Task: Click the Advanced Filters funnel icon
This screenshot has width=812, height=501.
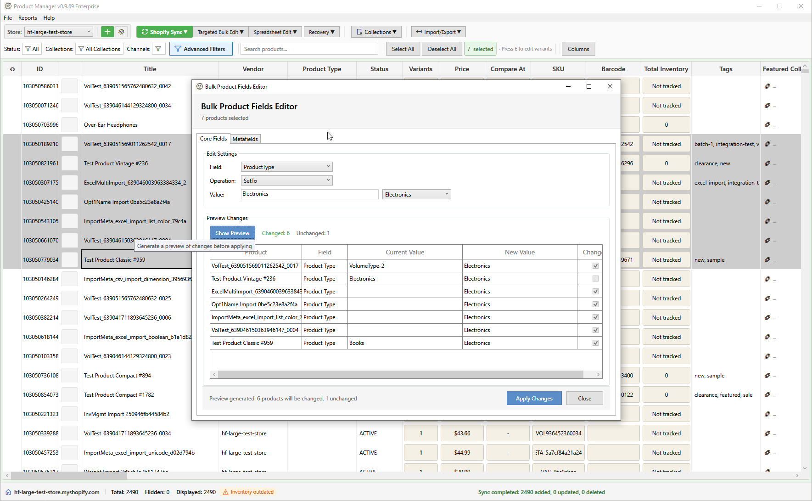Action: point(178,49)
